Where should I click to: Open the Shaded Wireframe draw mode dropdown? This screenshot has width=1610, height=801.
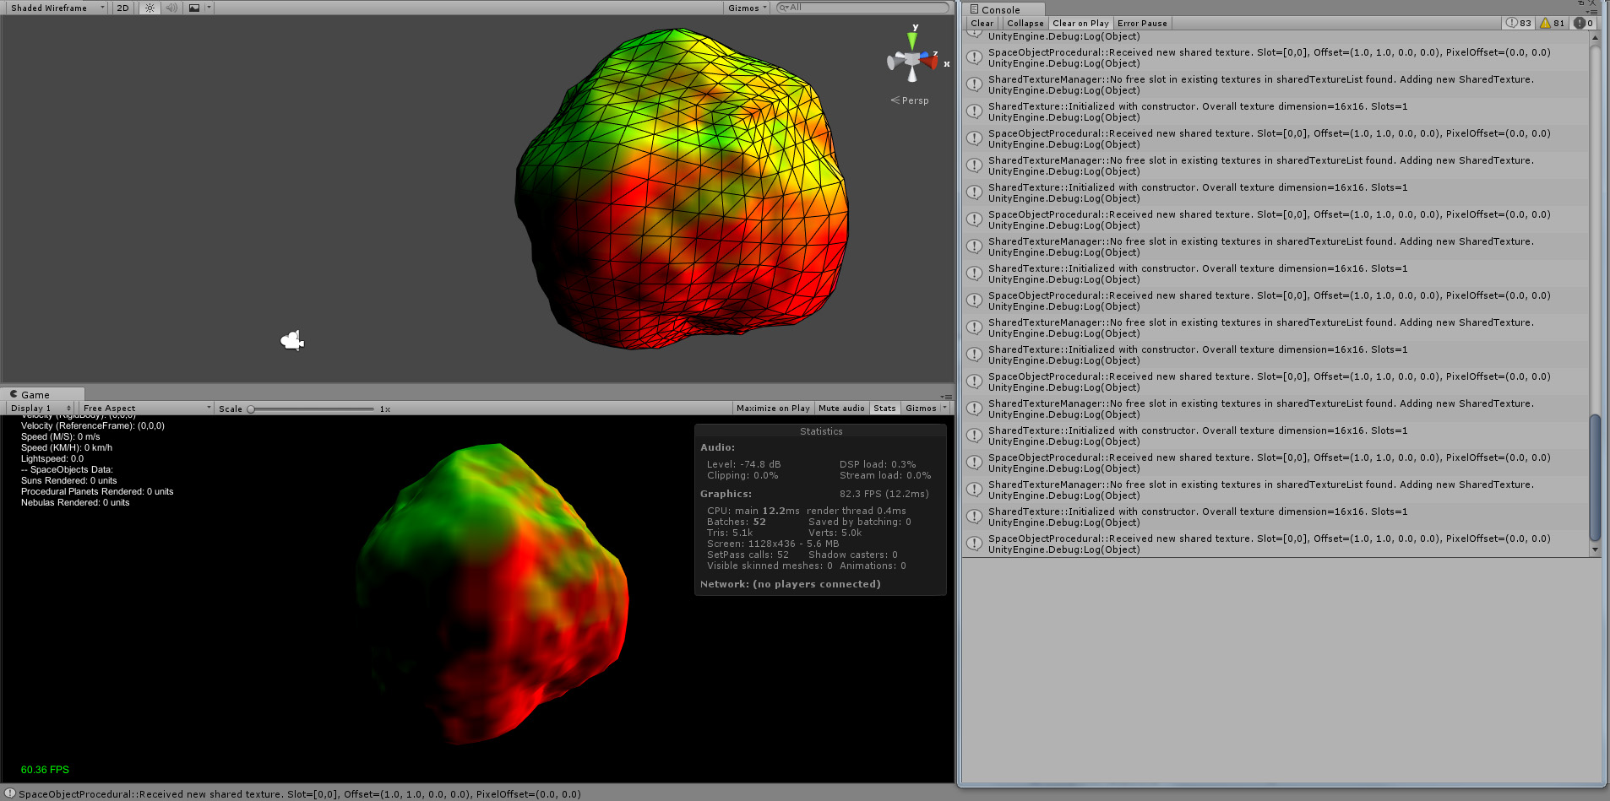[x=52, y=8]
